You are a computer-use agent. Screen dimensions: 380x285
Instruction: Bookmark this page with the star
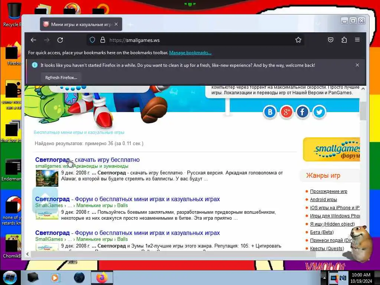click(x=298, y=40)
